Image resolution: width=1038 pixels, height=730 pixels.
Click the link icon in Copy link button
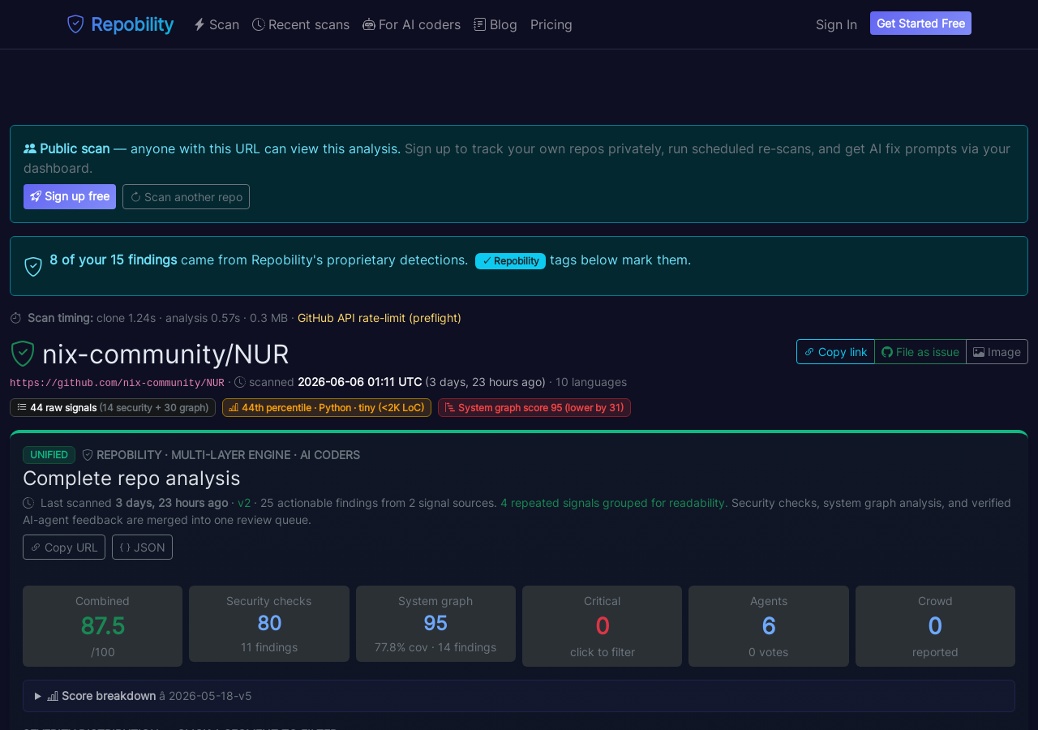(x=809, y=352)
